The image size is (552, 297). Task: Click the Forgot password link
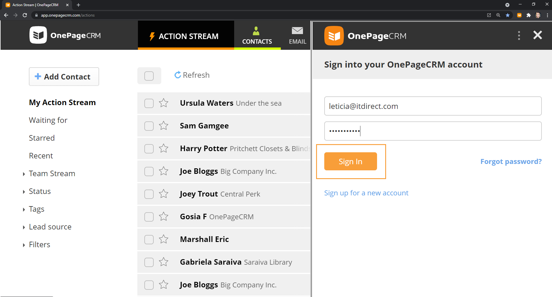click(511, 162)
